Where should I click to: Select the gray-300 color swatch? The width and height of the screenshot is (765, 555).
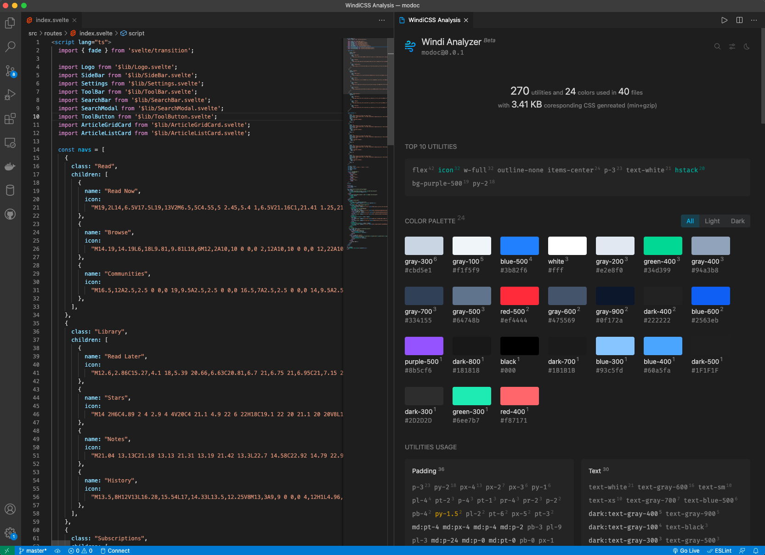[x=424, y=246]
